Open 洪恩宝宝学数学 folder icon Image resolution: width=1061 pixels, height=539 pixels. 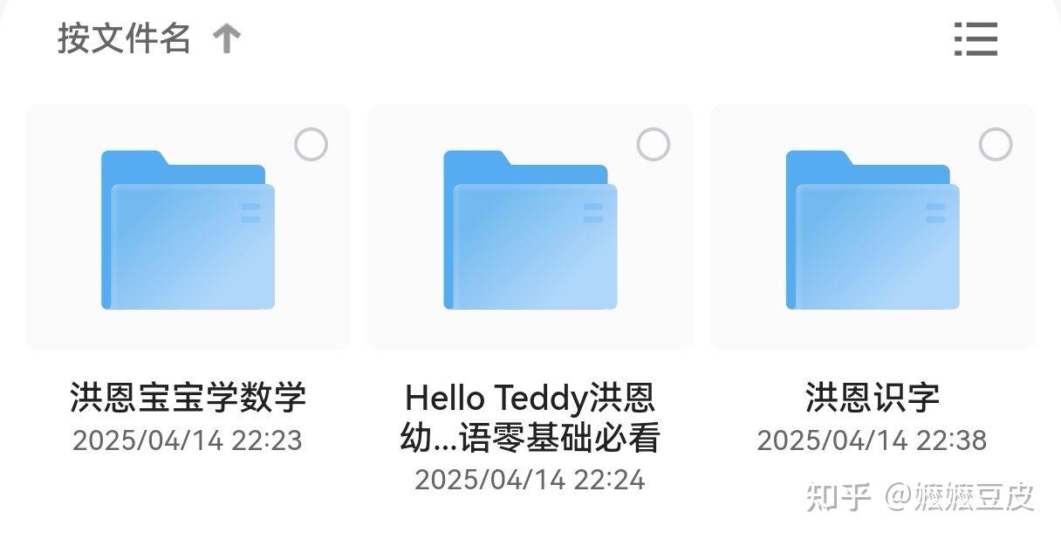click(x=188, y=230)
